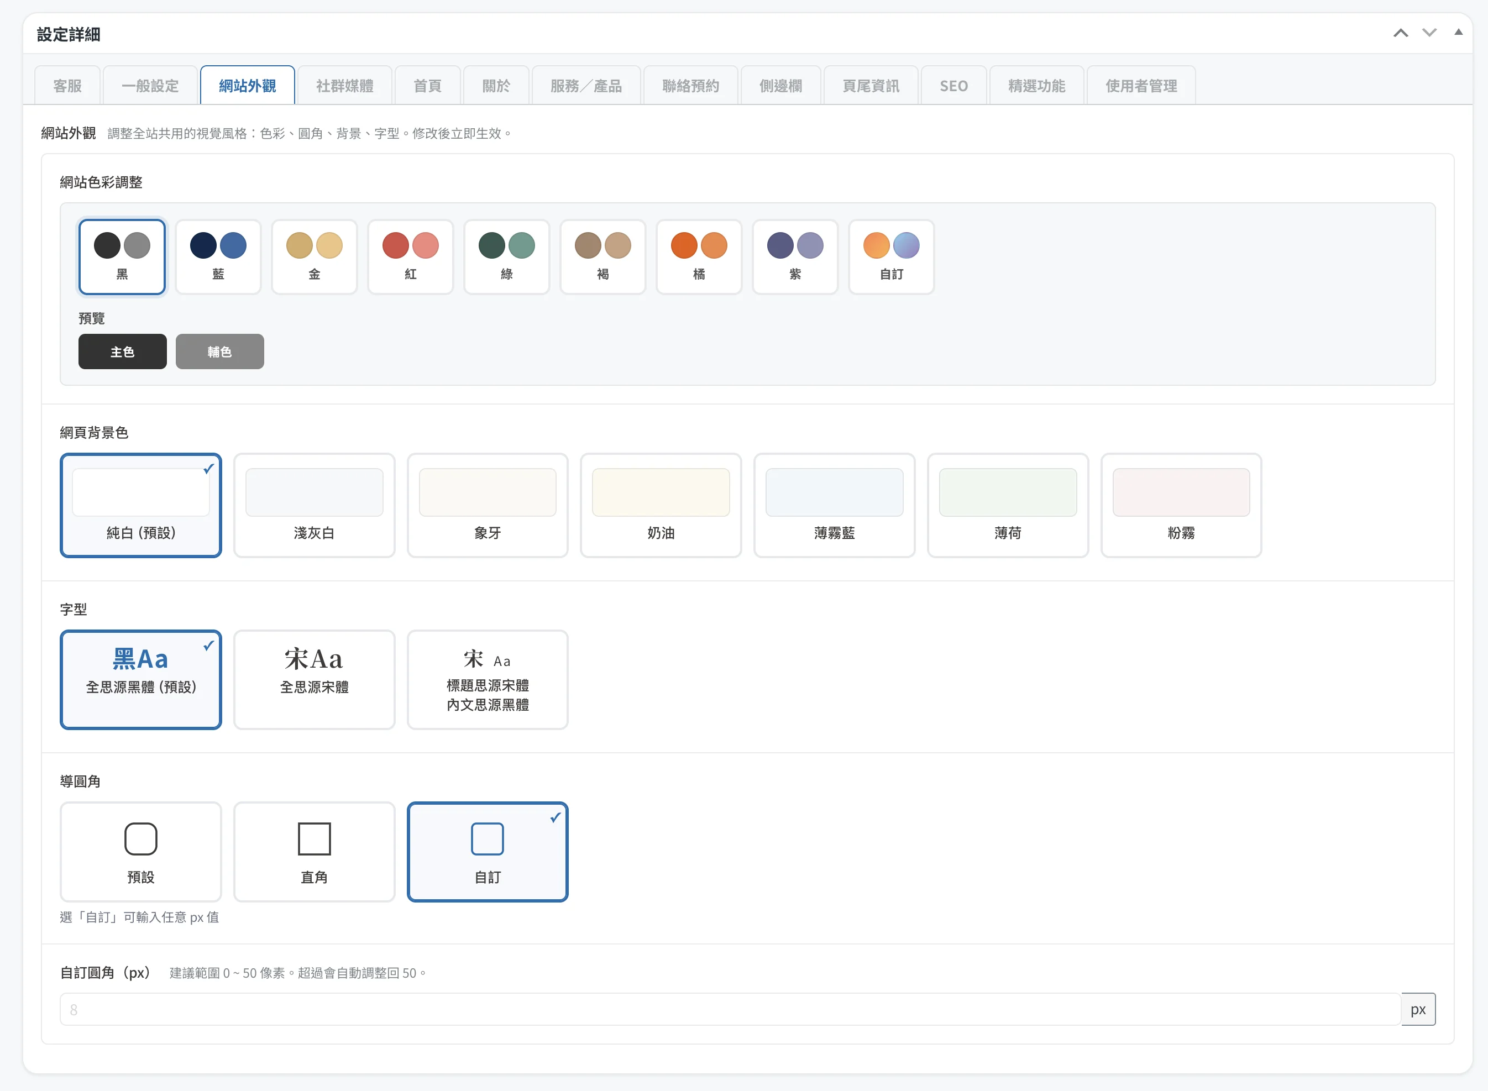Choose the 預設 rounded corner icon
This screenshot has height=1091, width=1488.
click(x=141, y=851)
